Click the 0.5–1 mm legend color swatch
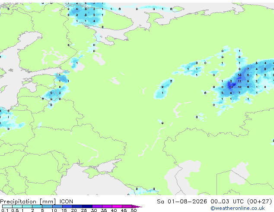The height and width of the screenshot is (212, 274). (17, 206)
